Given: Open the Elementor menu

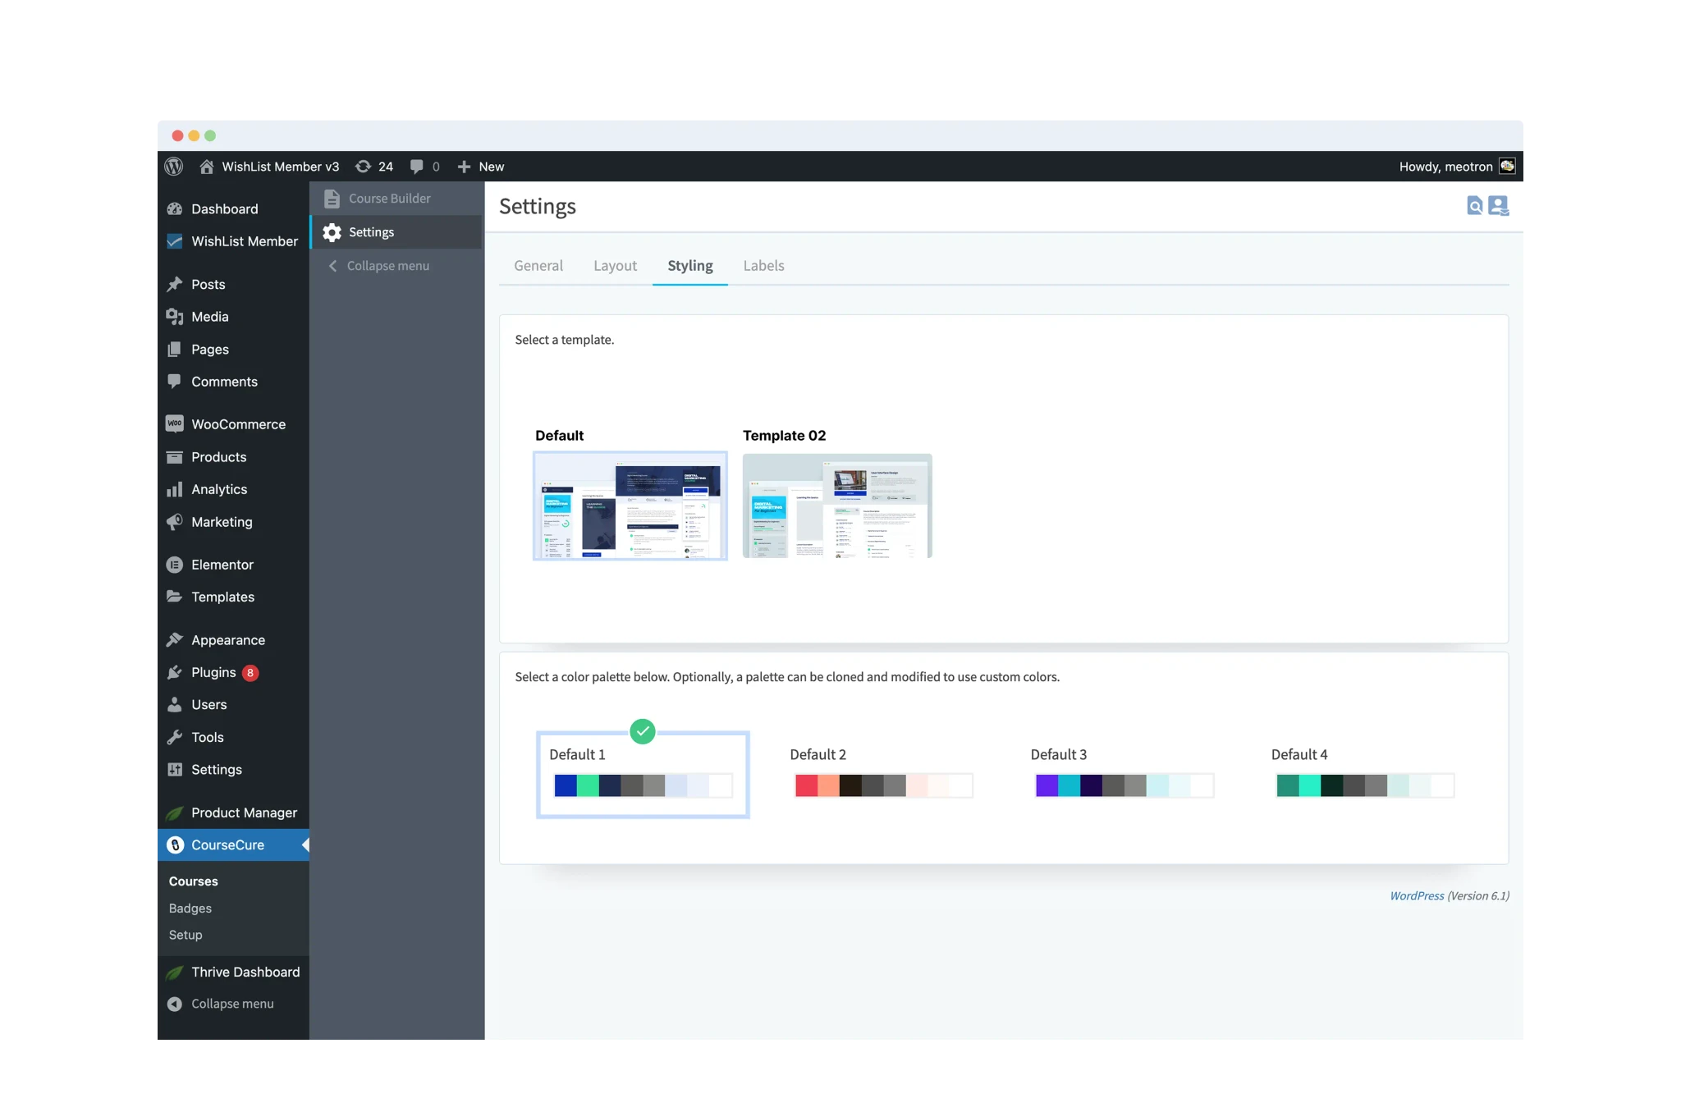Looking at the screenshot, I should pos(233,565).
